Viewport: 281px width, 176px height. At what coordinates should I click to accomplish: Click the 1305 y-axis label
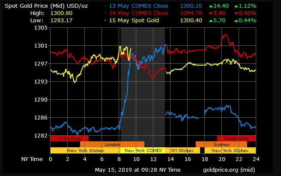tap(41, 27)
